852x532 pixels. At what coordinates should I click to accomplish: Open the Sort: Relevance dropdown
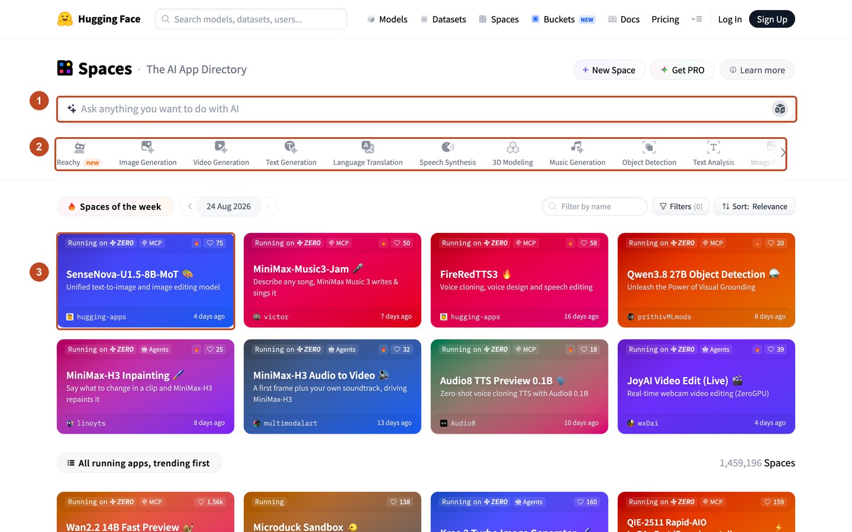click(x=754, y=206)
